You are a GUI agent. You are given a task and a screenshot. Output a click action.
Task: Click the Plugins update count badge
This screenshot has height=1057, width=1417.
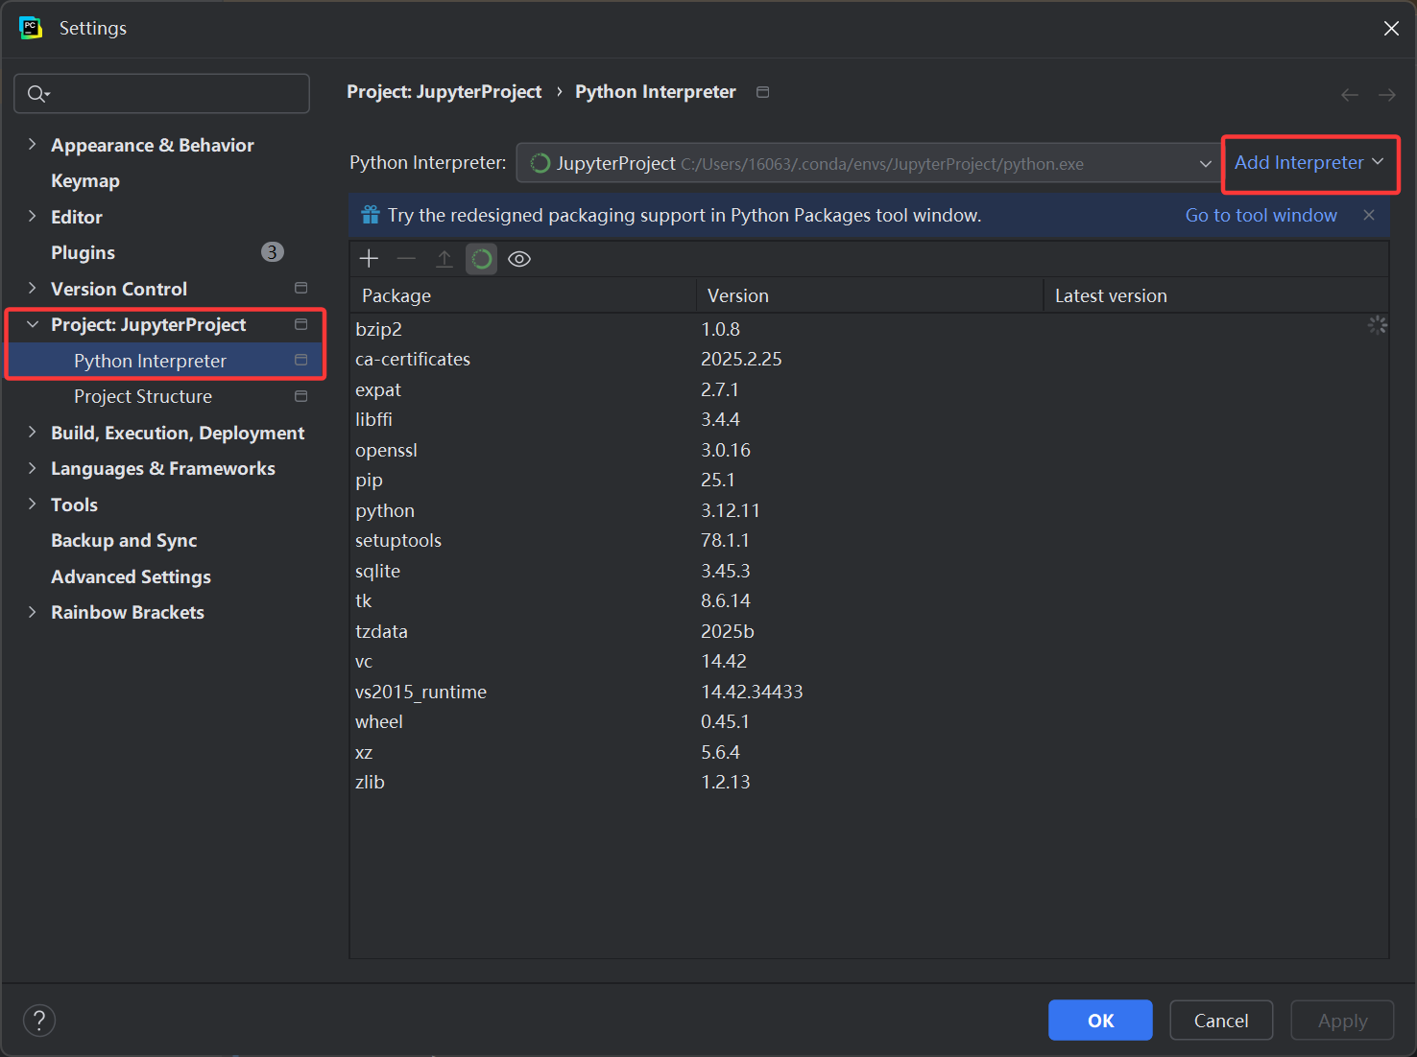273,252
